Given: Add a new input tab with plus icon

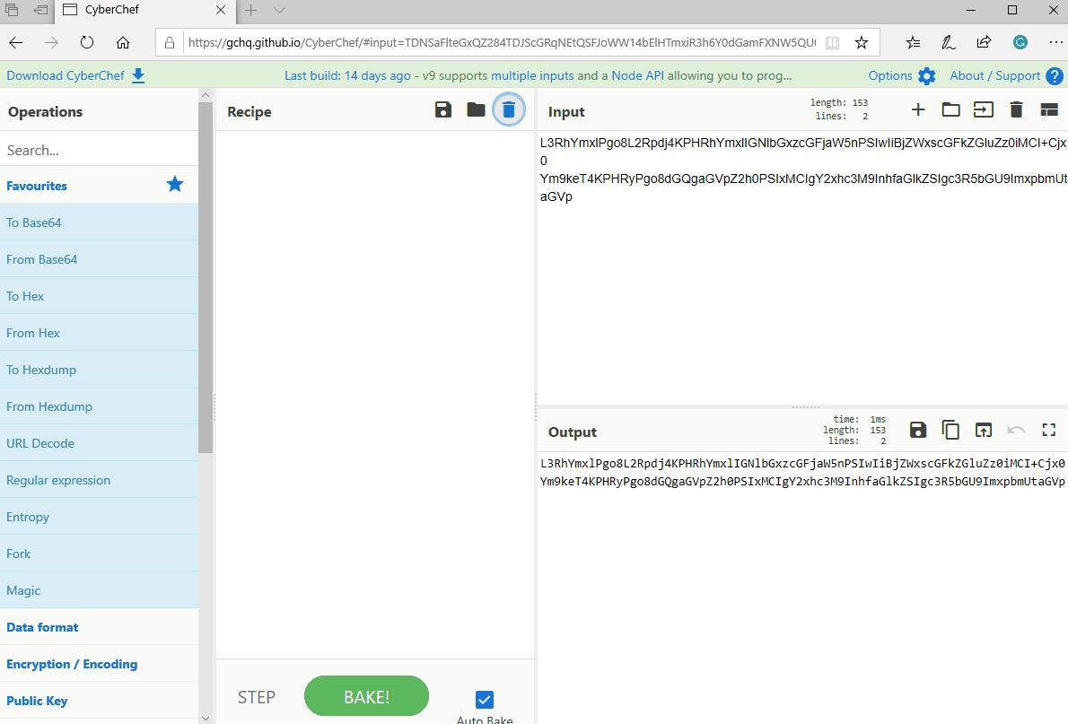Looking at the screenshot, I should click(x=918, y=109).
